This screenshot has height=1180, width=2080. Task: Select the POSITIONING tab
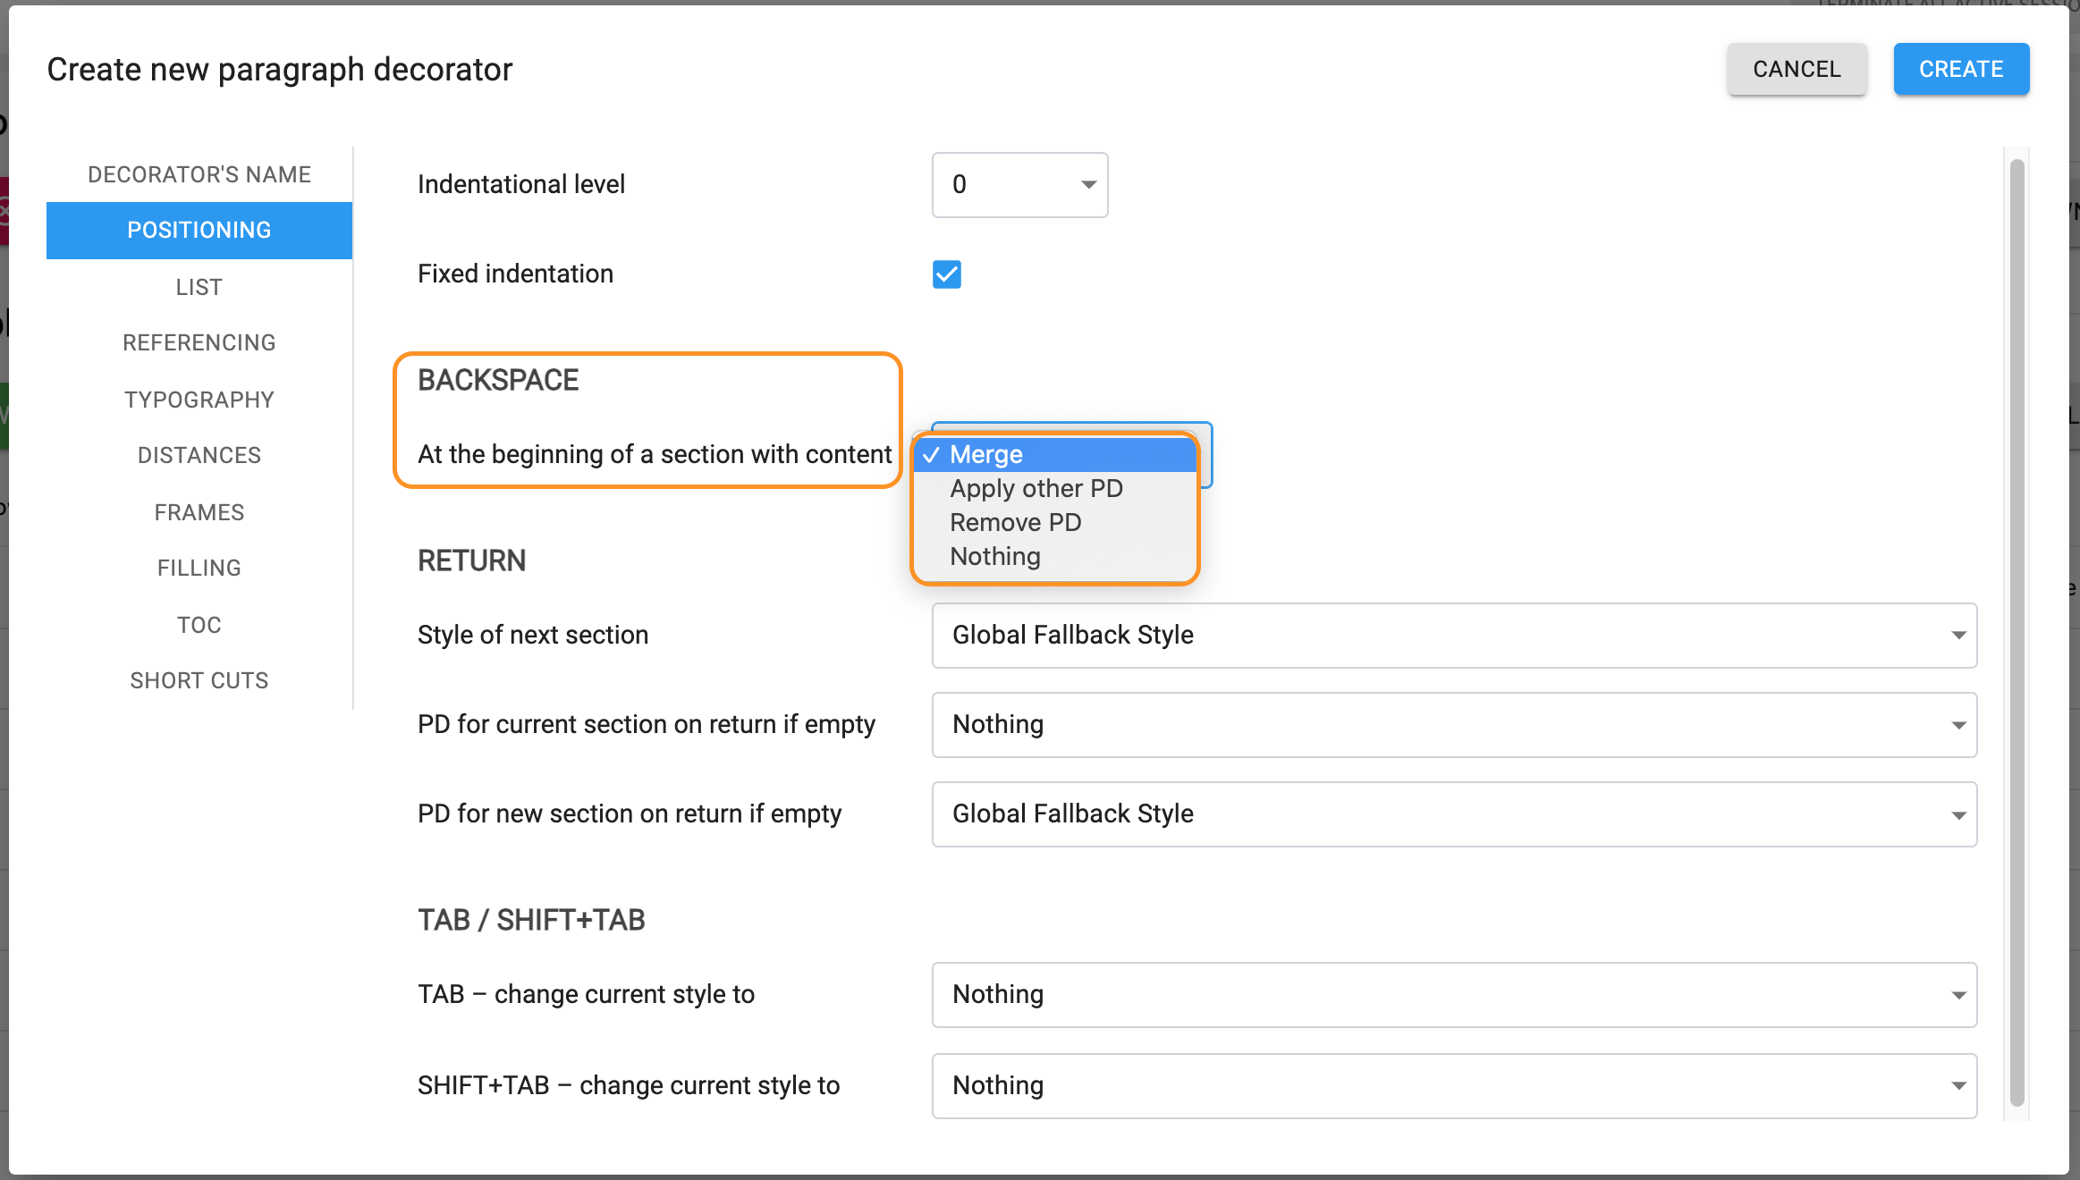pyautogui.click(x=199, y=230)
